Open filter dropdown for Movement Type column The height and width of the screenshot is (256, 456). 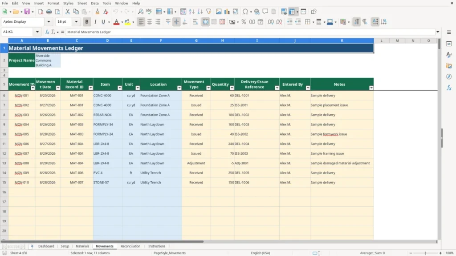pyautogui.click(x=208, y=88)
